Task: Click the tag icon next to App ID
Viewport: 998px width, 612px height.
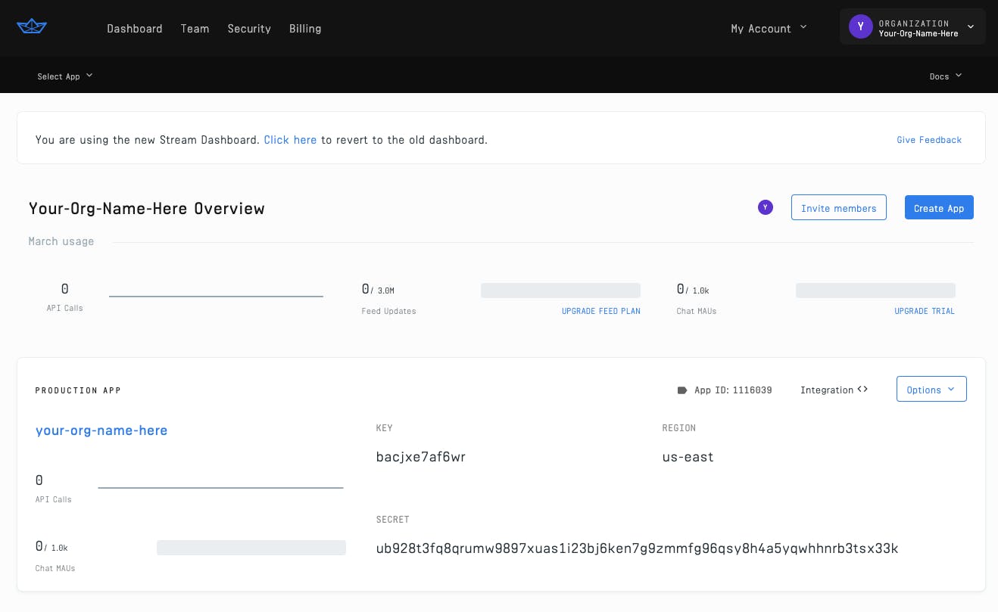Action: [681, 390]
